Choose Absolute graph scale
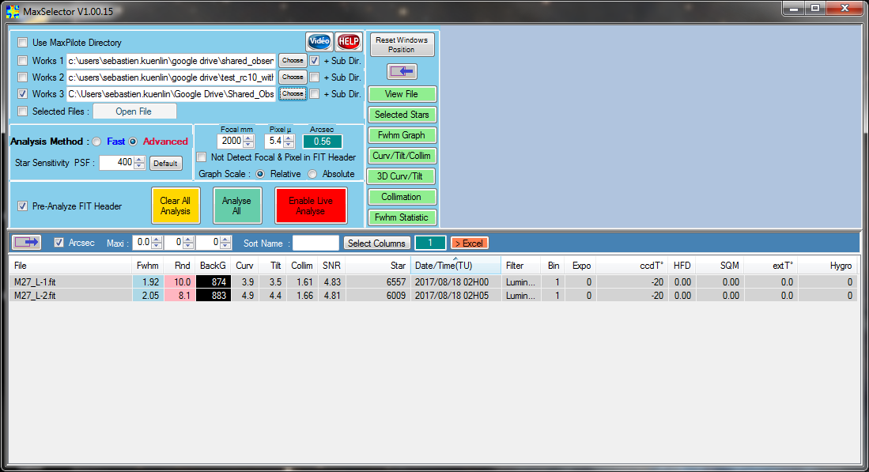Image resolution: width=869 pixels, height=472 pixels. pos(312,174)
